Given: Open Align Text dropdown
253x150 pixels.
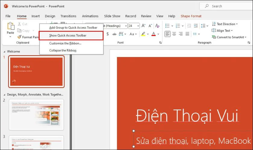Looking at the screenshot, I should pos(222,31).
